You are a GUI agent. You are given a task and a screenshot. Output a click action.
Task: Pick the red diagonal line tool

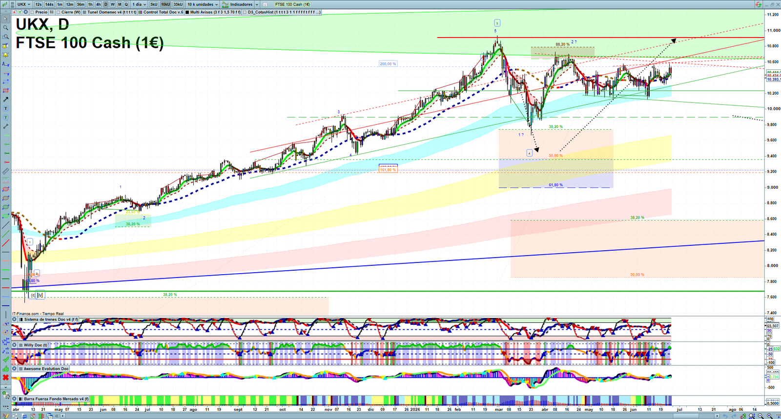click(x=5, y=243)
